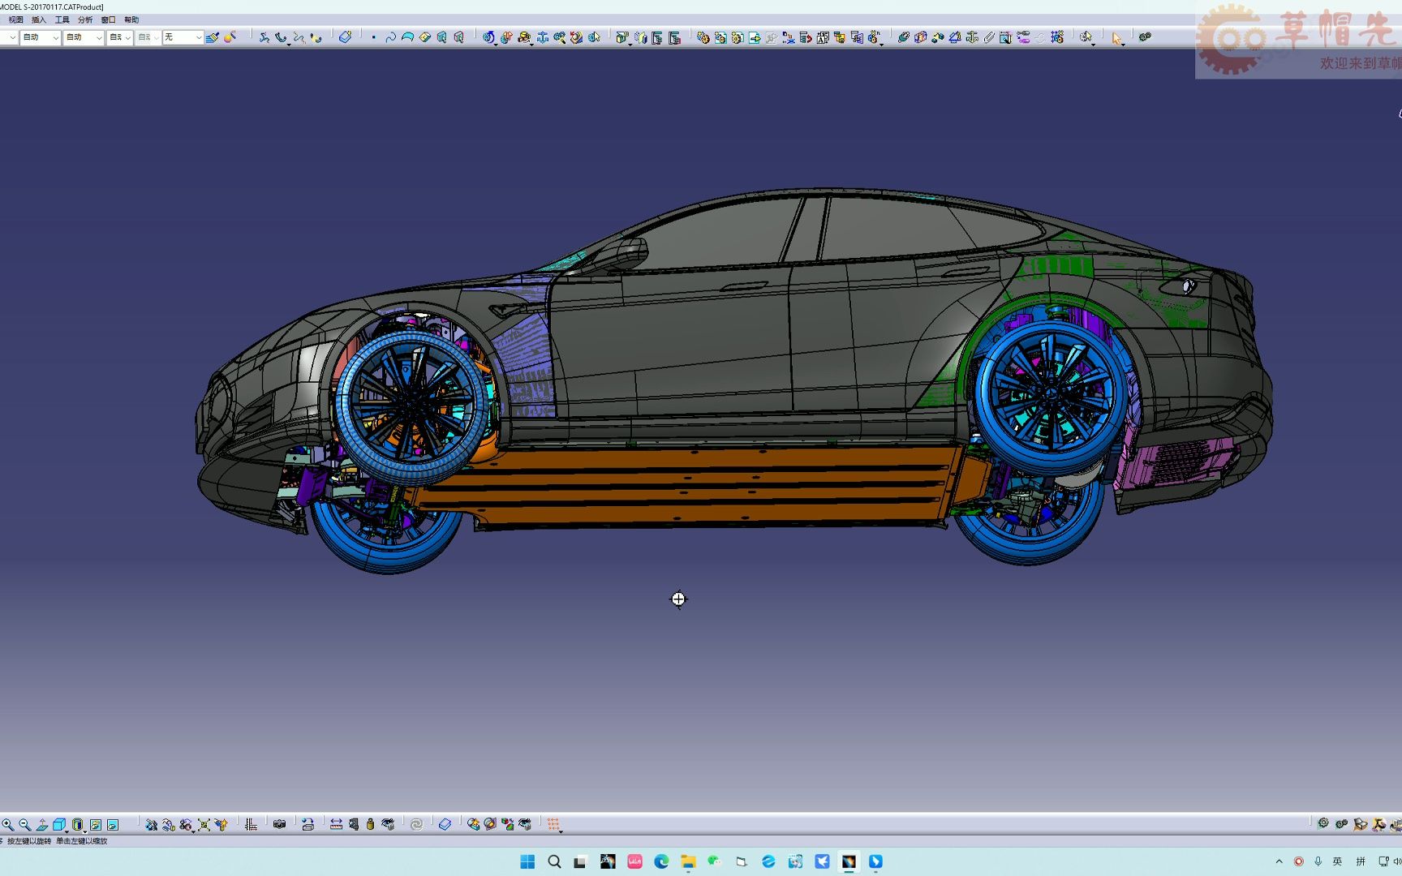1402x876 pixels.
Task: Select the Normal View icon
Action: 42,824
